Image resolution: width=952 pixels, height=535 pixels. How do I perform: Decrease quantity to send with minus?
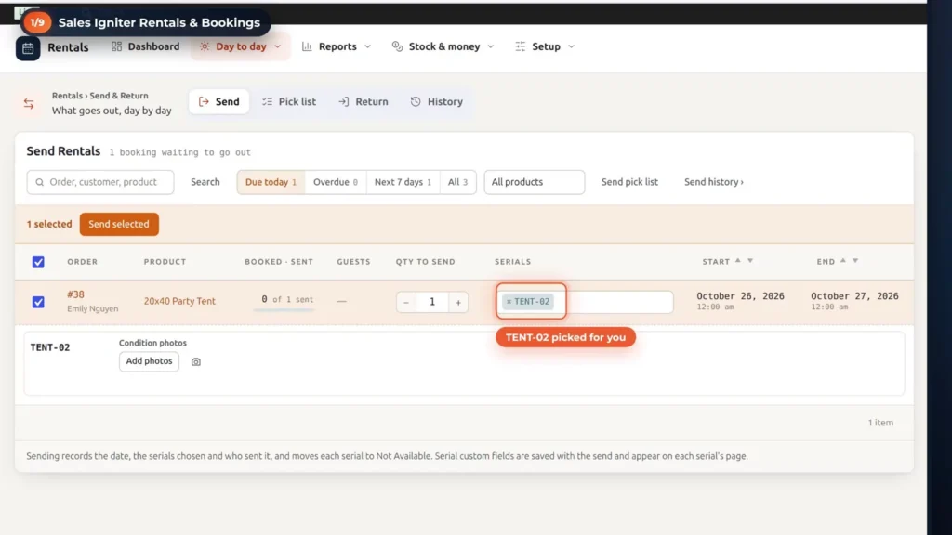[406, 302]
